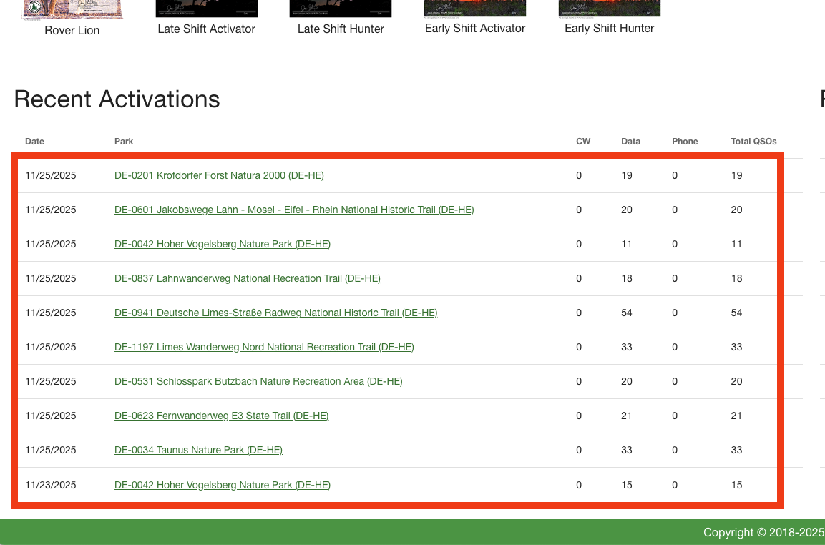Screen dimensions: 825x545
Task: Open DE-0034 Taunus Nature Park link
Action: point(198,450)
